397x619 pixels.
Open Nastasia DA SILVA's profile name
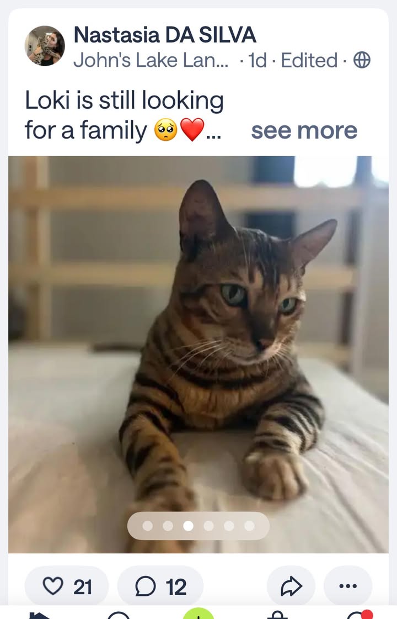point(165,35)
